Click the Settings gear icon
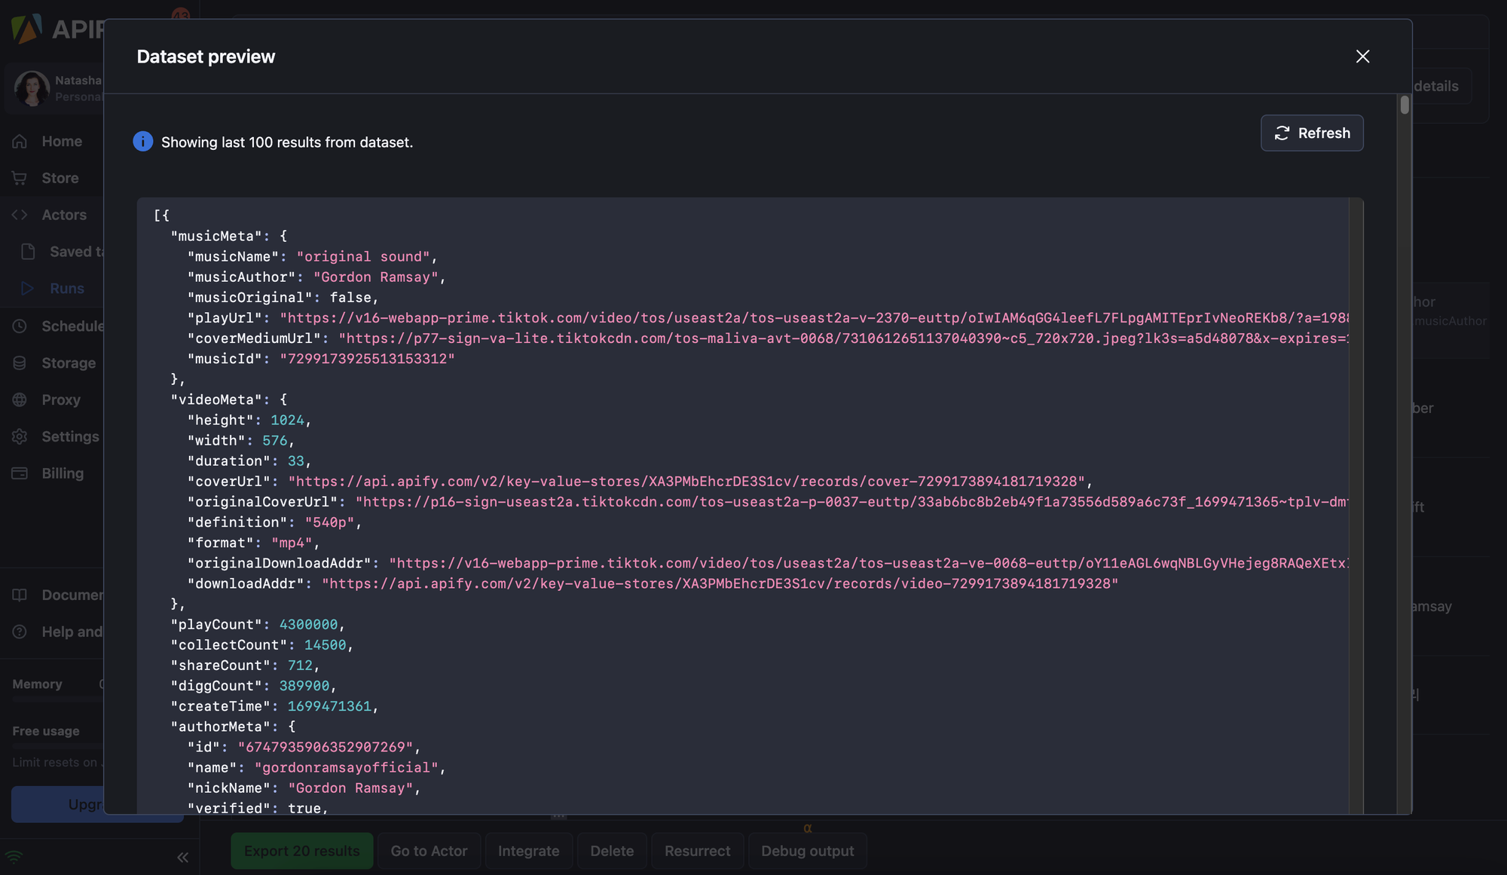This screenshot has height=875, width=1507. point(20,437)
